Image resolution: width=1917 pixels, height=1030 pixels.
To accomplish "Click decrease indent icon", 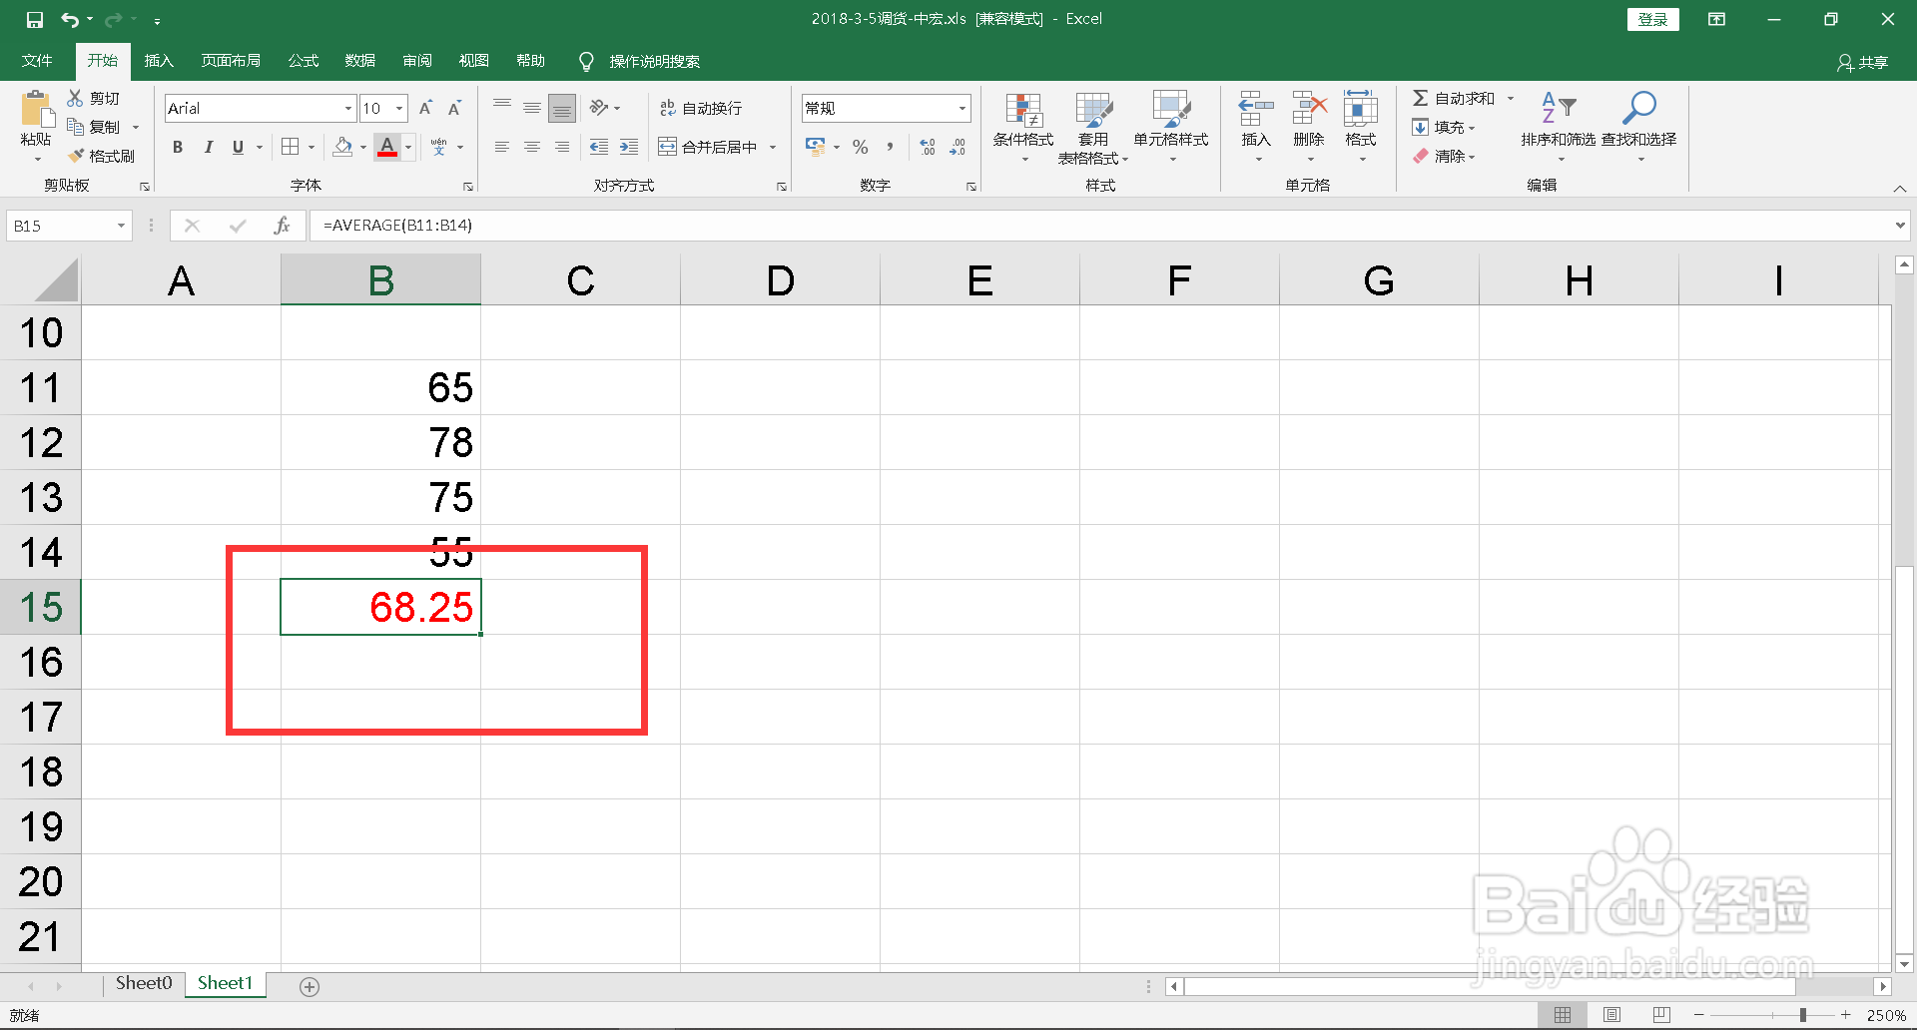I will 599,147.
